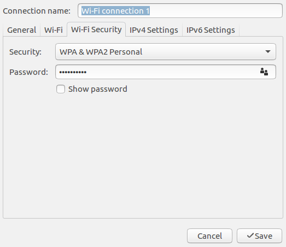Focus the Connection name text field

click(180, 11)
